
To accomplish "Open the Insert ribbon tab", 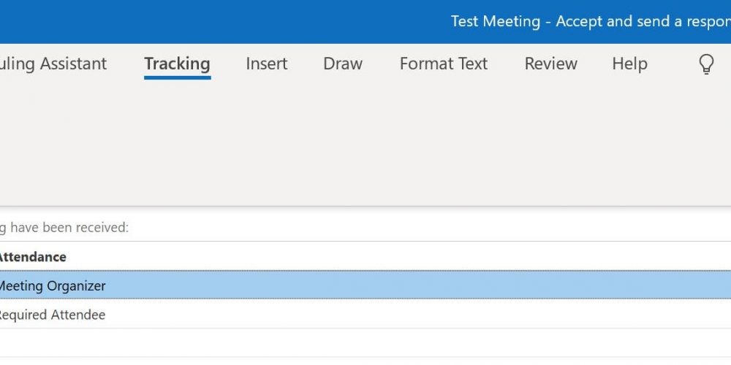I will (x=267, y=64).
